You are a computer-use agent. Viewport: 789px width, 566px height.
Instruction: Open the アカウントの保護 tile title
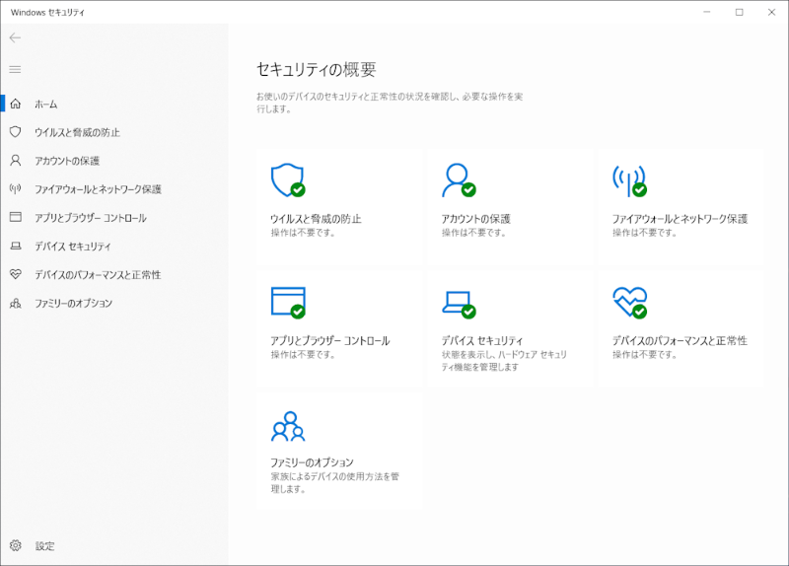475,219
